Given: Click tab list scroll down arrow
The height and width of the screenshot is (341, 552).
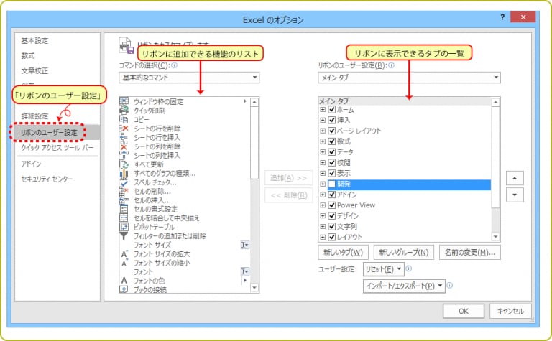Looking at the screenshot, I should click(x=496, y=237).
